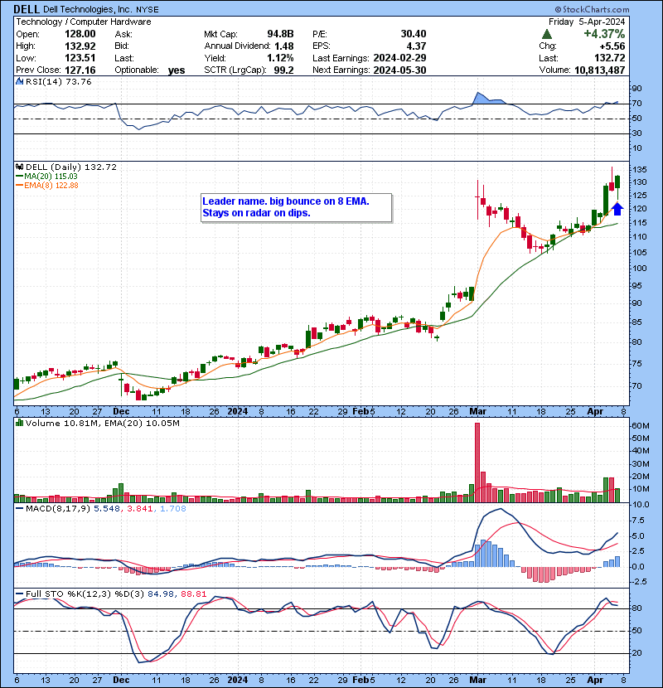The width and height of the screenshot is (663, 688).
Task: Click Last Earnings date 2024-02-29
Action: 399,58
